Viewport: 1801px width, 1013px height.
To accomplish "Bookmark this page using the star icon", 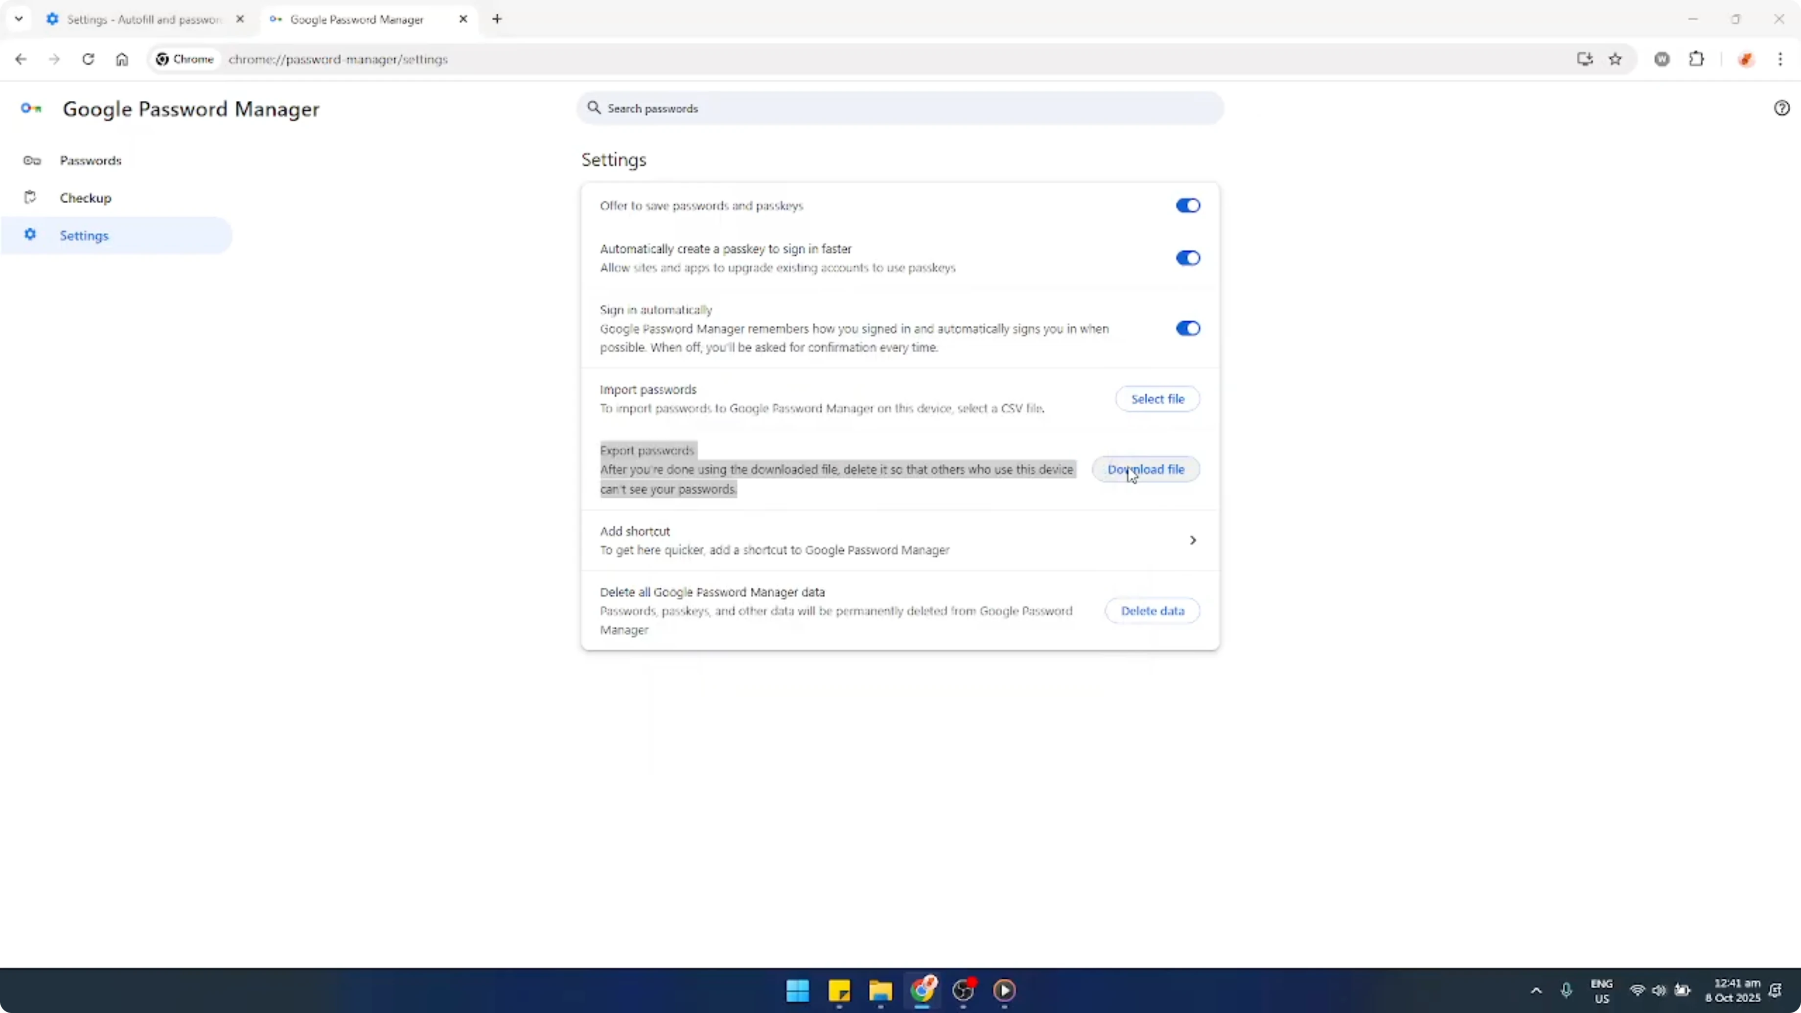I will point(1616,59).
